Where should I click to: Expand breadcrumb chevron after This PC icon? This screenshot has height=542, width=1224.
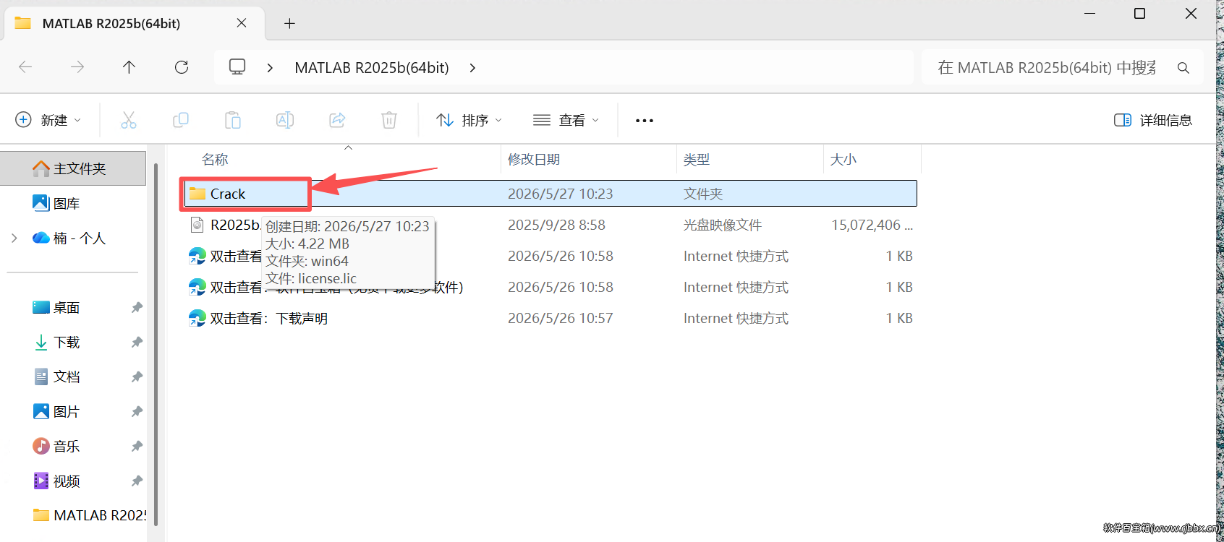pos(270,68)
